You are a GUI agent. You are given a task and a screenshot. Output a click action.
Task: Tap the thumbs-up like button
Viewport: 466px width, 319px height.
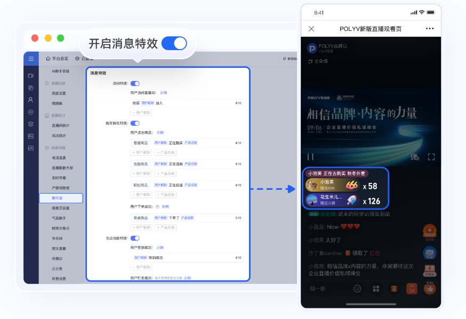pos(429,289)
